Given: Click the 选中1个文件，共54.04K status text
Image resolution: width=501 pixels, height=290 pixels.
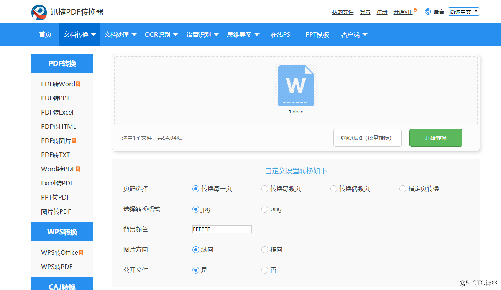Looking at the screenshot, I should pyautogui.click(x=153, y=138).
